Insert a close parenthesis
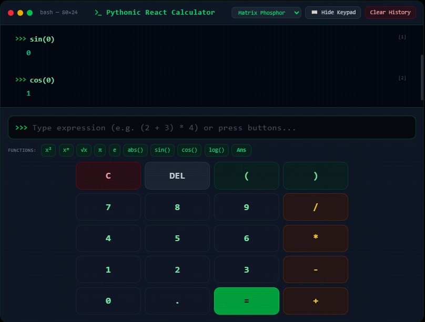The width and height of the screenshot is (425, 322). [316, 175]
